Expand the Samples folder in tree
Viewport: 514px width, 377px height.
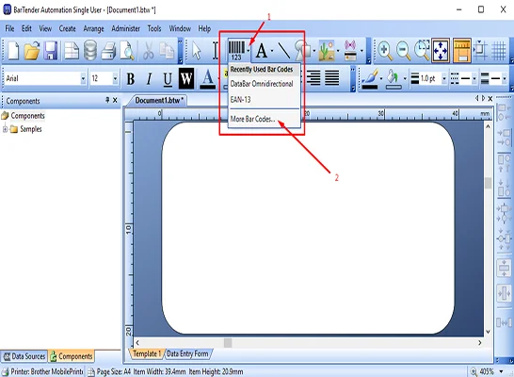pos(5,129)
